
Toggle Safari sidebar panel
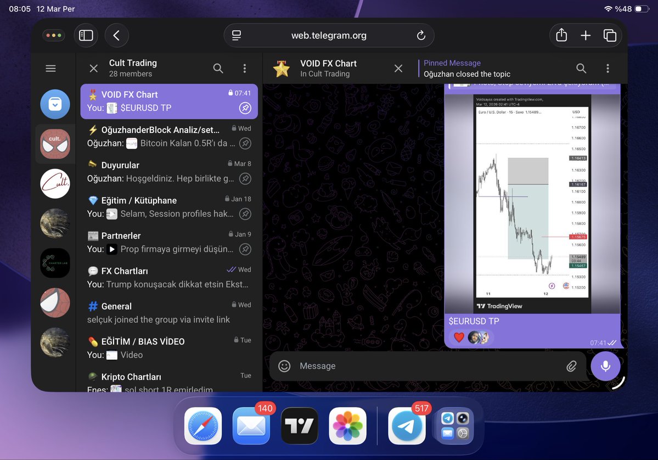coord(86,36)
